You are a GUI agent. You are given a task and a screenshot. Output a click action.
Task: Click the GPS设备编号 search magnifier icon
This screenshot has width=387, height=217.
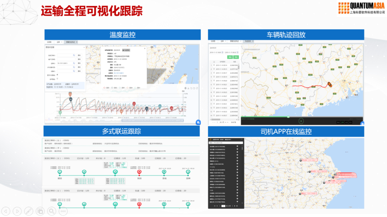tap(74, 66)
